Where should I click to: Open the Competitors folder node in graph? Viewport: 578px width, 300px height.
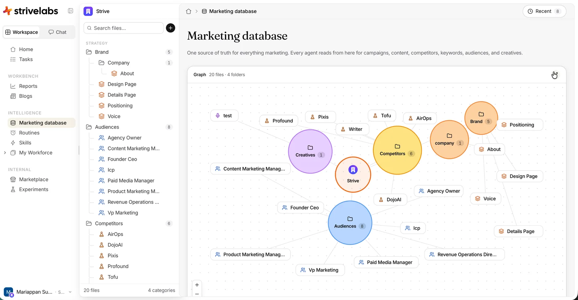pyautogui.click(x=397, y=150)
